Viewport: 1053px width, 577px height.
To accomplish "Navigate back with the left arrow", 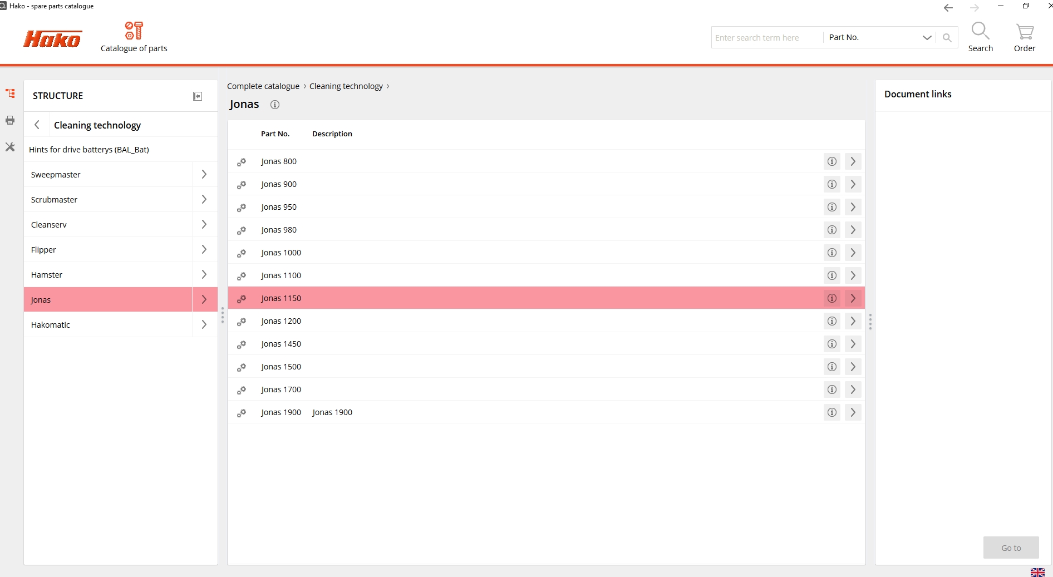I will 948,8.
